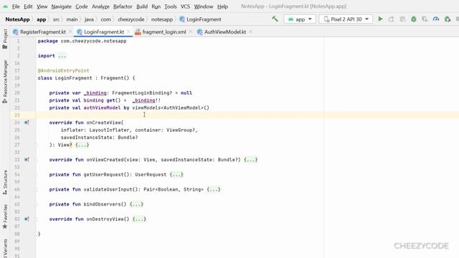This screenshot has width=459, height=258.
Task: Open the File menu
Action: tap(16, 6)
